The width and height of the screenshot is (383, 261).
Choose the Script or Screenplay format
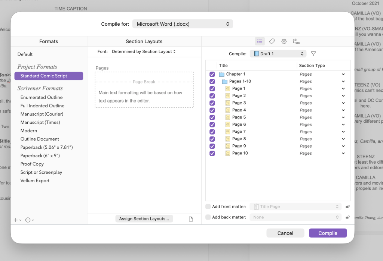(x=41, y=172)
